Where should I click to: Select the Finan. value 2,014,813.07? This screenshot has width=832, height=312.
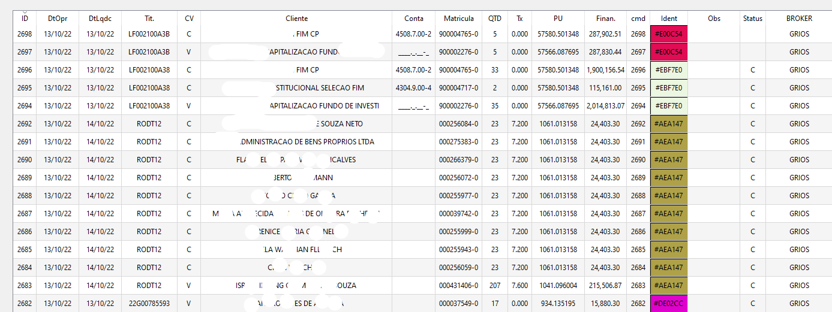605,106
